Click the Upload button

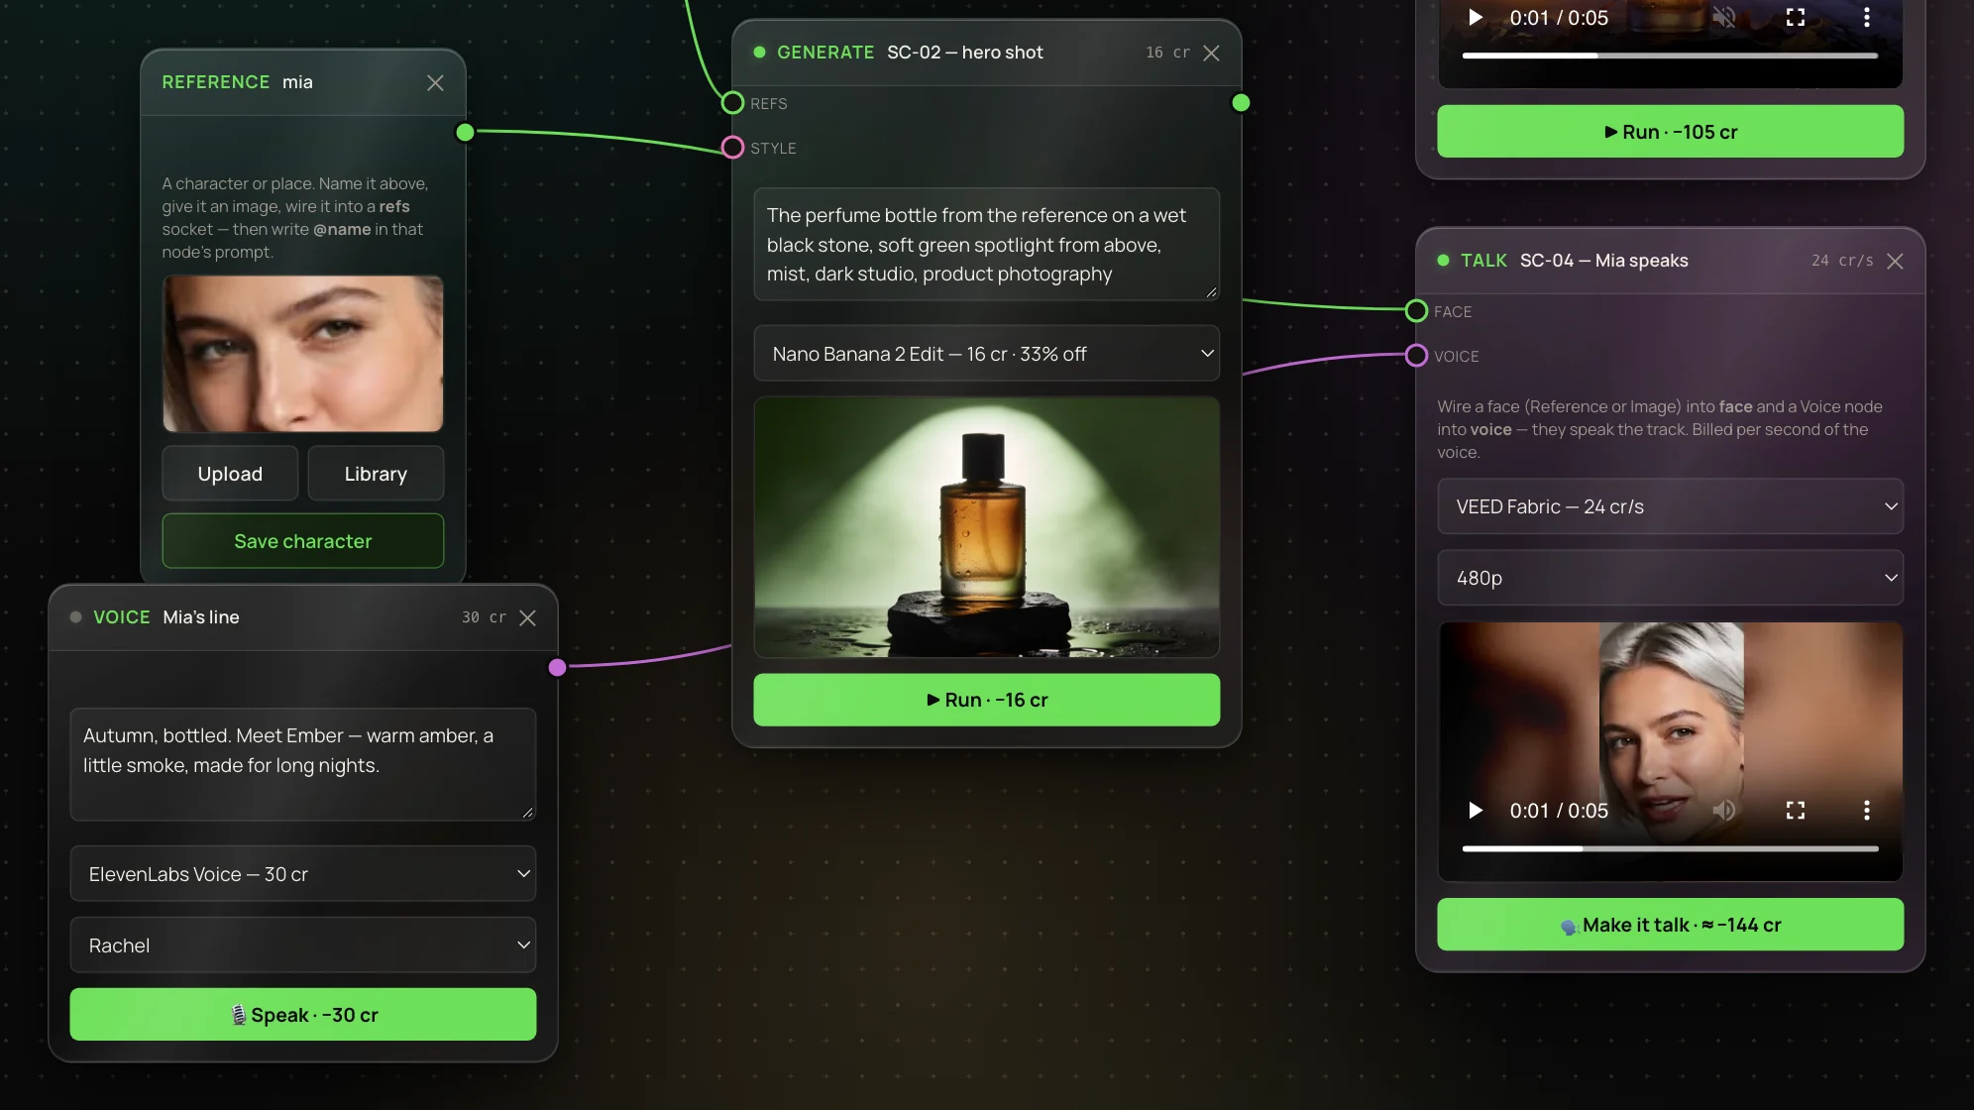click(x=230, y=474)
